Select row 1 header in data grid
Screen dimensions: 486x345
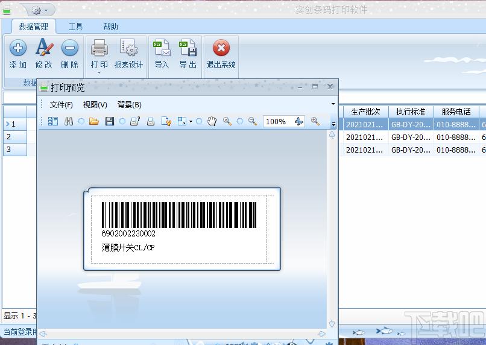click(15, 124)
